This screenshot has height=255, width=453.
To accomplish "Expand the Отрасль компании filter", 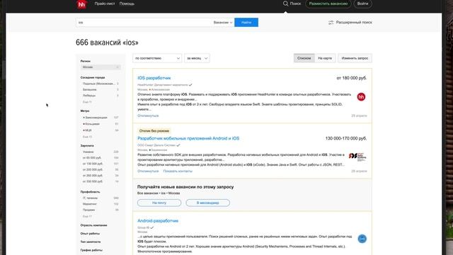I will [x=94, y=225].
